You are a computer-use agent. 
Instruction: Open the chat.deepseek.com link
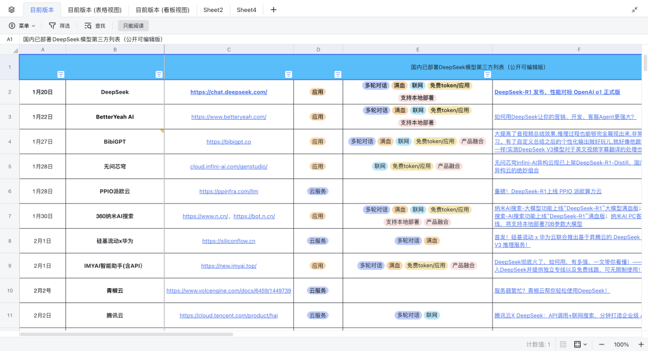tap(229, 92)
